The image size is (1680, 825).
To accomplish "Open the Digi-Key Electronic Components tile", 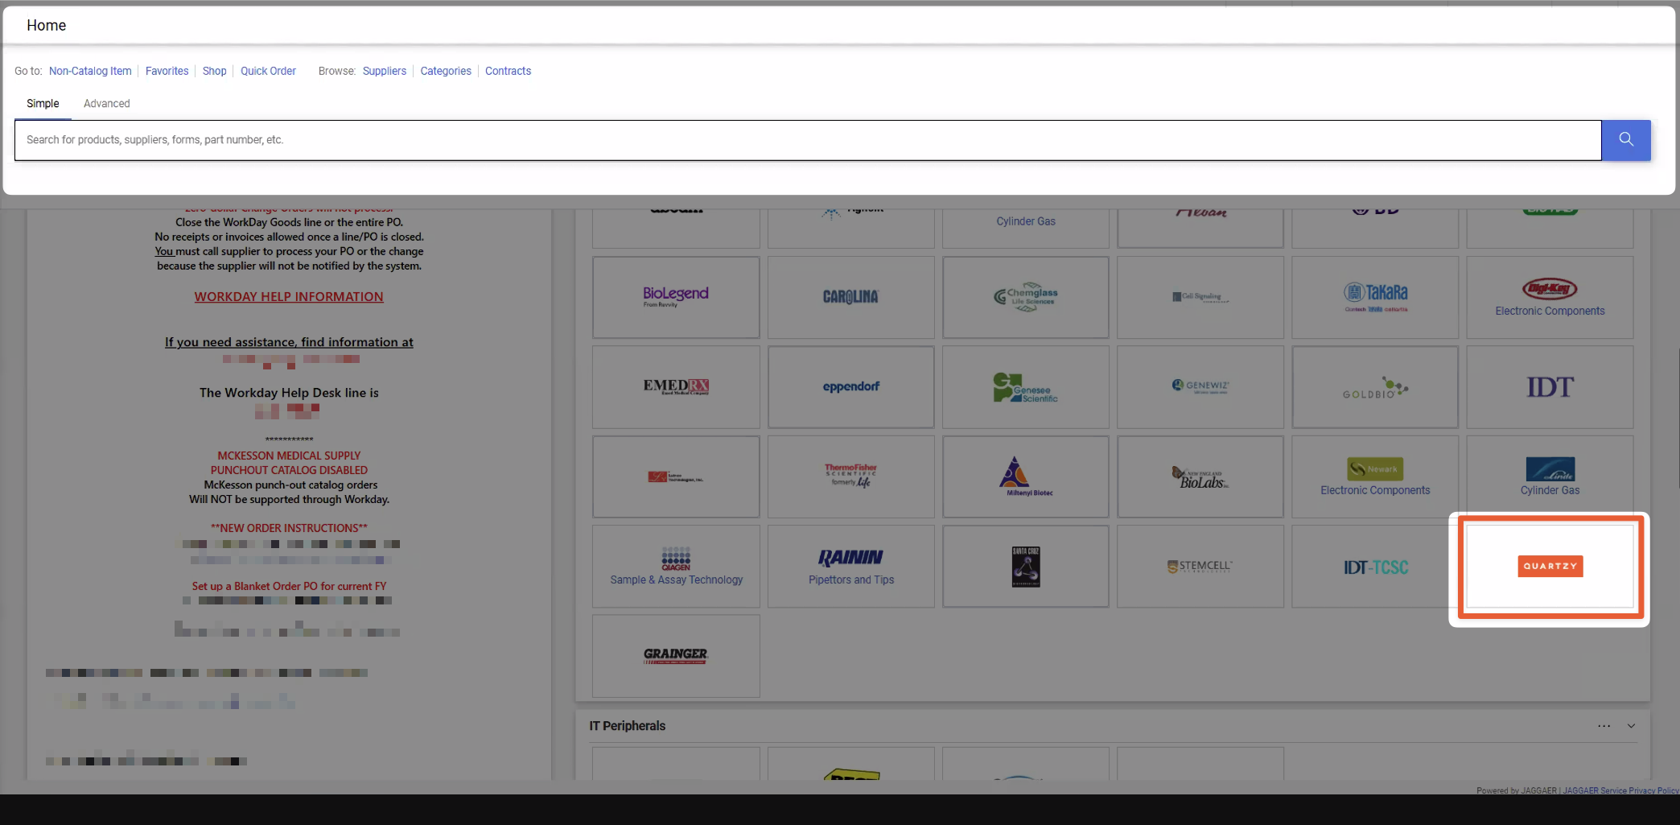I will pos(1550,297).
